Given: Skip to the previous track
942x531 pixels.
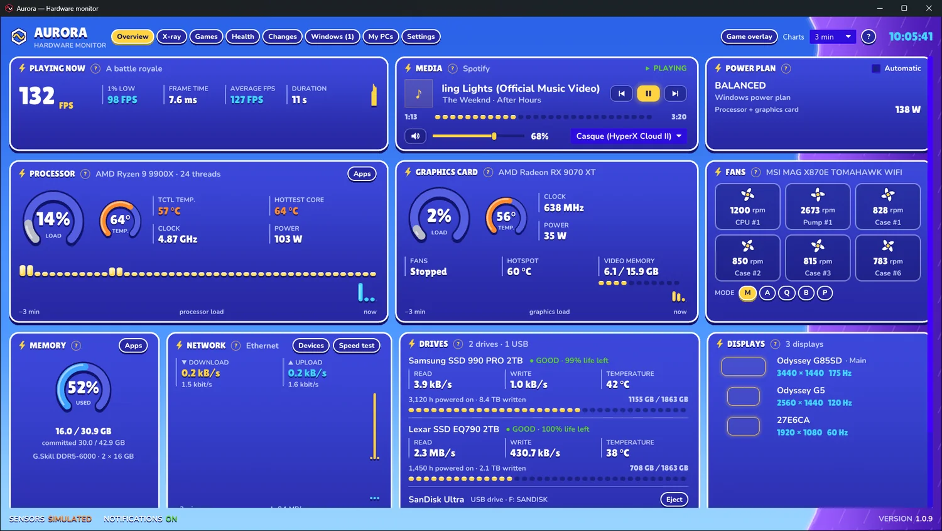Looking at the screenshot, I should (x=622, y=94).
